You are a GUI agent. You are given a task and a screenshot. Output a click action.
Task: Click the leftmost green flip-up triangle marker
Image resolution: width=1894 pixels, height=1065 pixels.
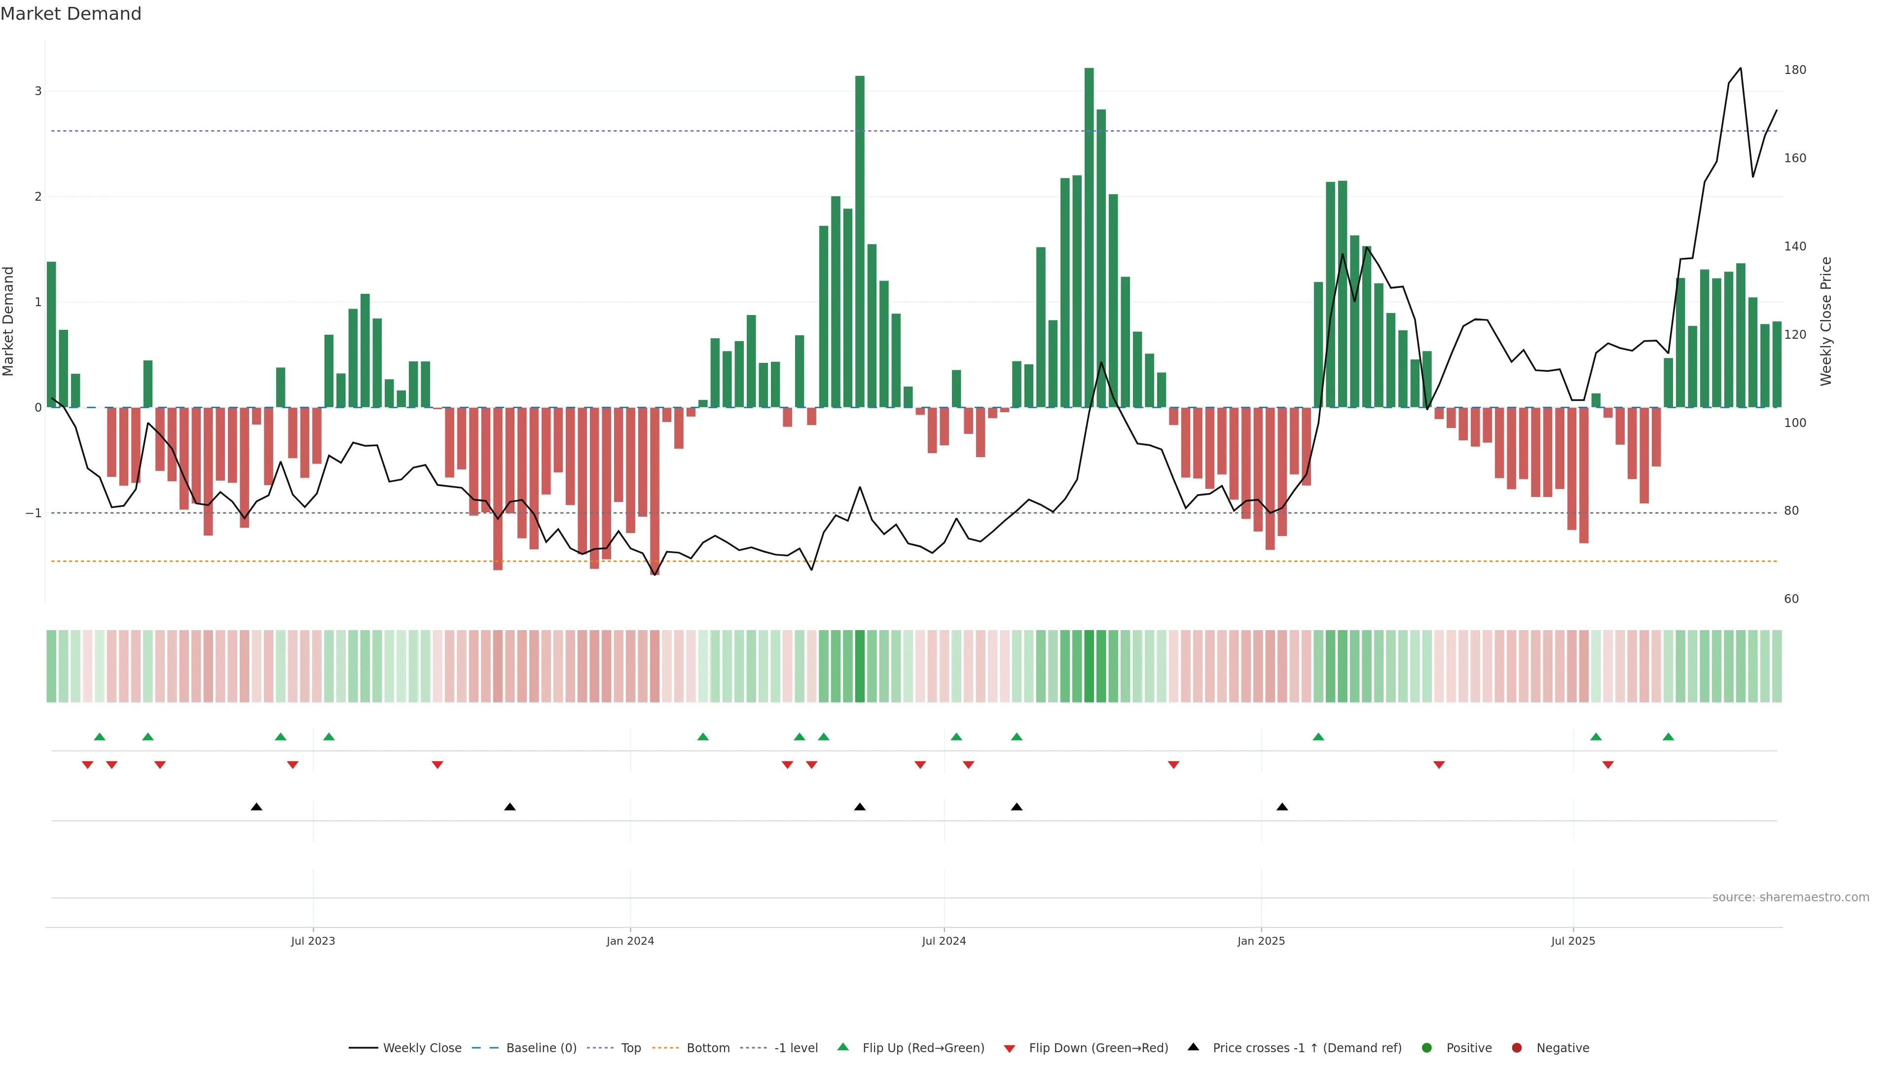(100, 737)
